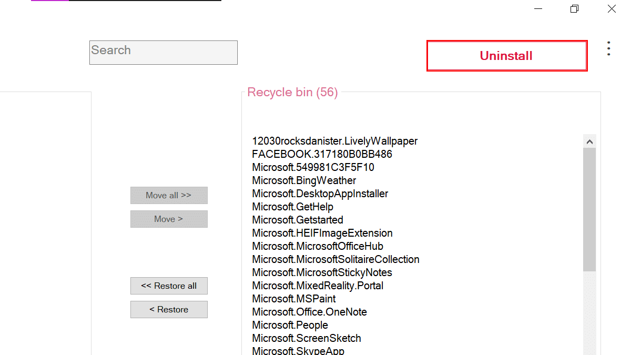The image size is (631, 355).
Task: Open the three-dot options menu
Action: pyautogui.click(x=608, y=48)
